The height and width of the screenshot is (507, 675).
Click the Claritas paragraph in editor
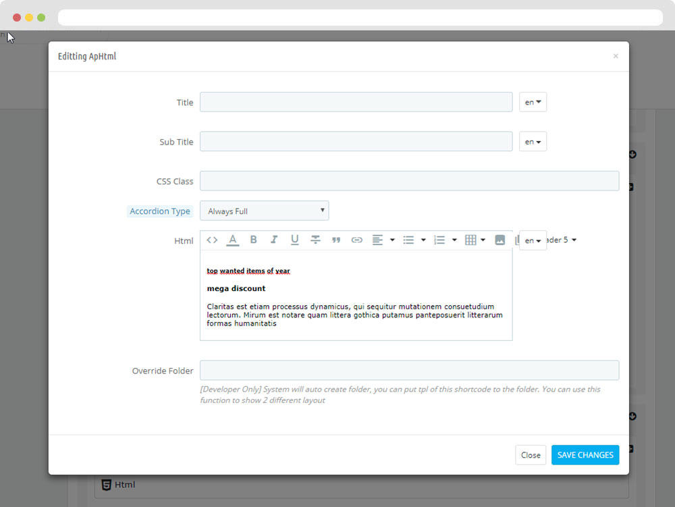point(354,315)
